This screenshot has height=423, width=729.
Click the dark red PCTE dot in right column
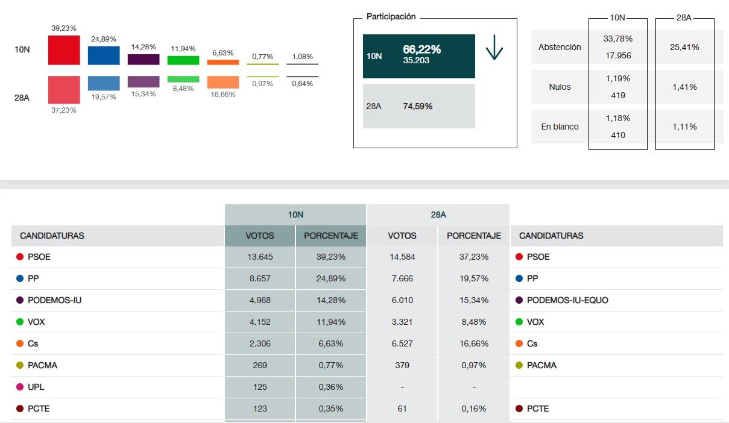(519, 409)
